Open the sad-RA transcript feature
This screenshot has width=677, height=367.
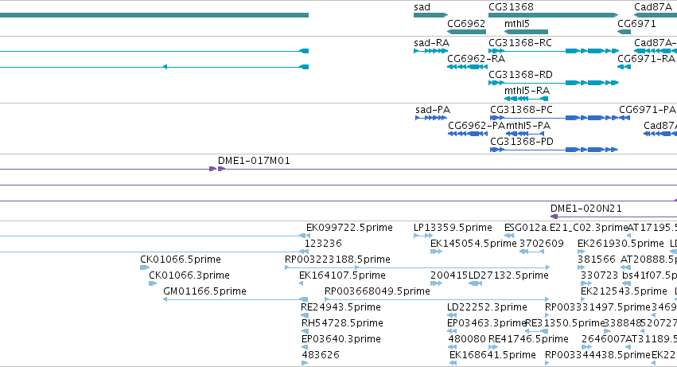[x=430, y=51]
